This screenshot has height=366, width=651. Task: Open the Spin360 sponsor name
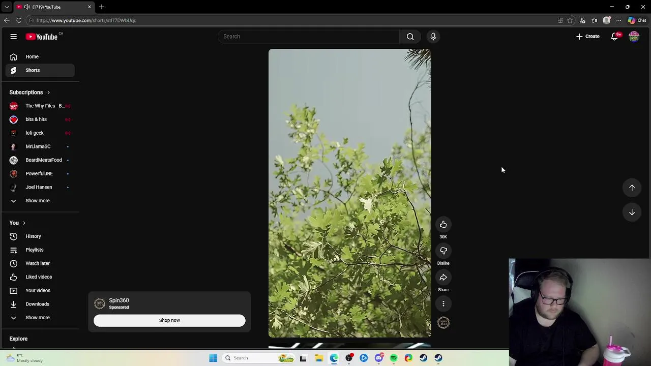[x=119, y=300]
